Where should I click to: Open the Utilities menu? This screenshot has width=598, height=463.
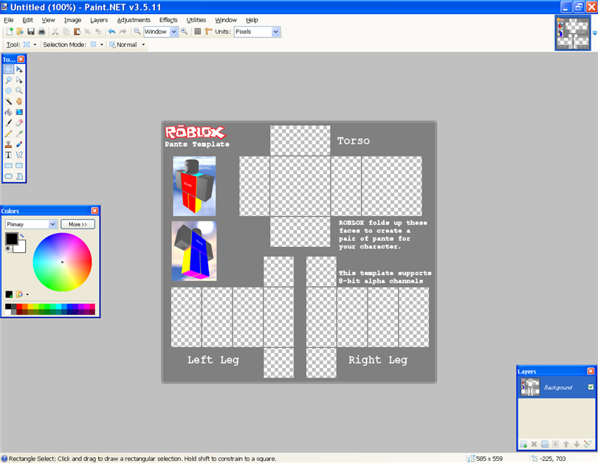point(196,20)
